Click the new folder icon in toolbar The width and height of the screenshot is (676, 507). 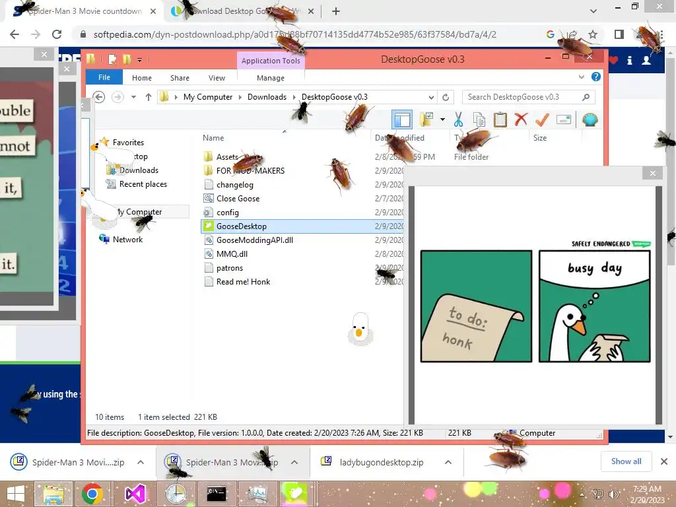pyautogui.click(x=426, y=119)
